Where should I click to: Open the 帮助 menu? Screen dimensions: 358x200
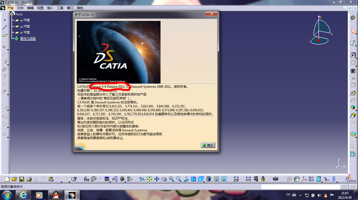[80, 8]
